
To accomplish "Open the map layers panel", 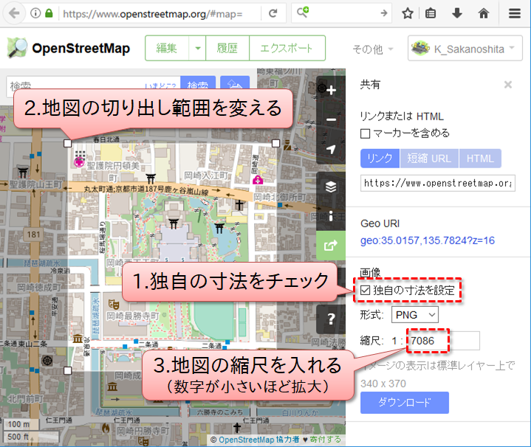I will point(331,187).
